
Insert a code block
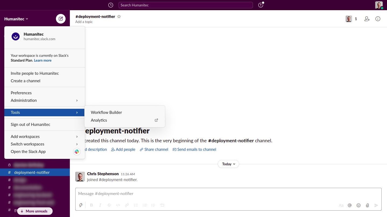(x=162, y=205)
